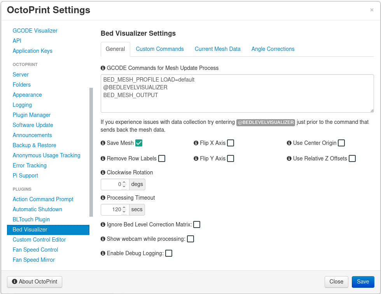Click info icon next to Remove Row Labels
Screen dimensions: 381x294
(x=103, y=158)
